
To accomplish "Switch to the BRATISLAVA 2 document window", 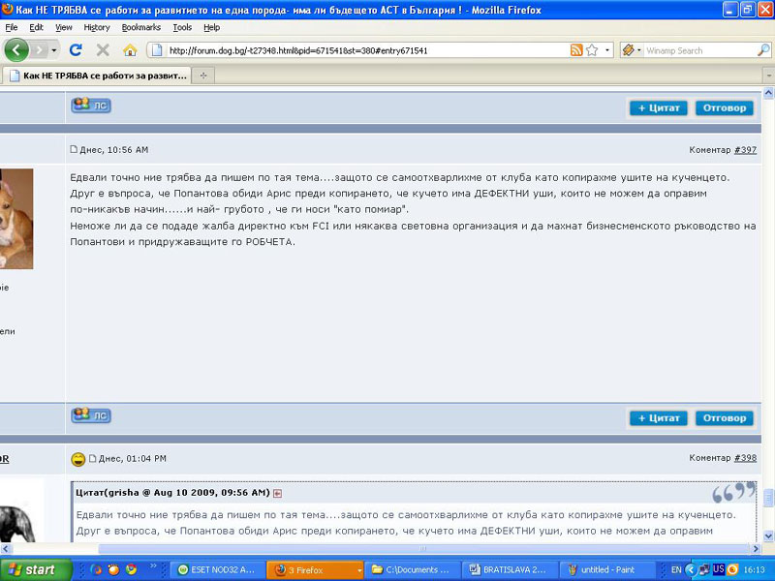I will click(510, 569).
